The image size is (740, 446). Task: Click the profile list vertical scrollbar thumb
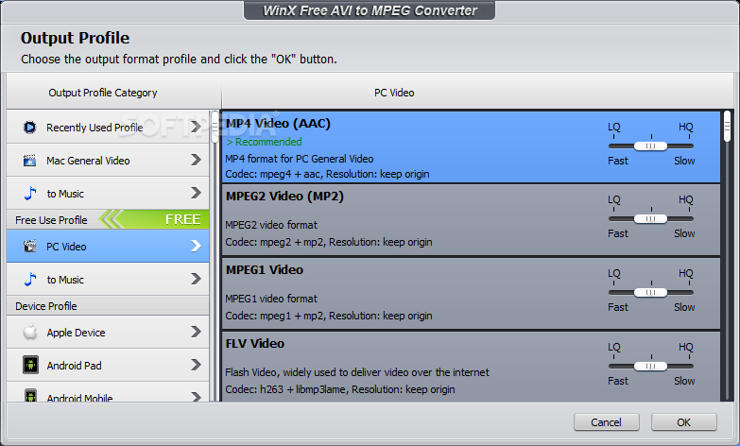tap(728, 126)
